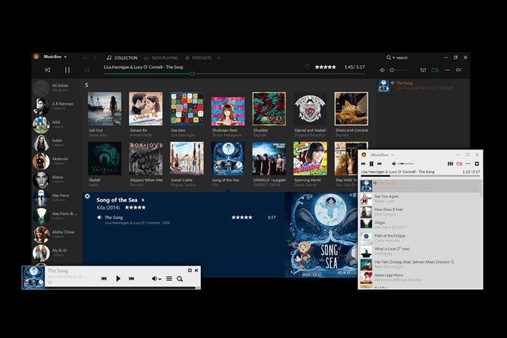Open the Skyfall album thumbnail
507x338 pixels.
pos(105,158)
